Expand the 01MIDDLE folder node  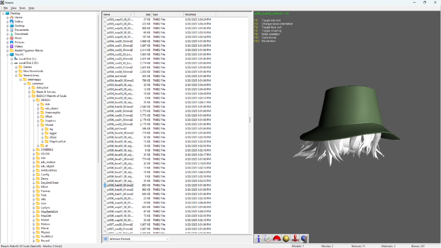[34, 150]
